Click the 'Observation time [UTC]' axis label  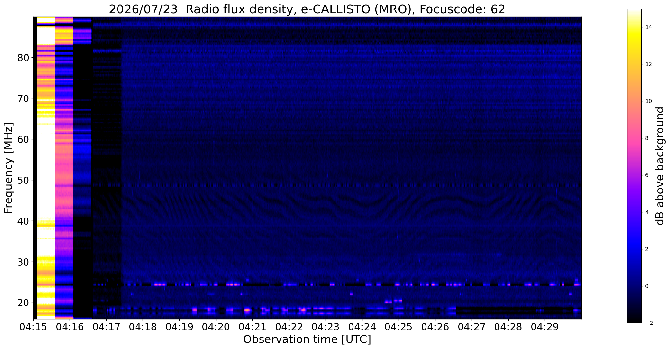[307, 339]
